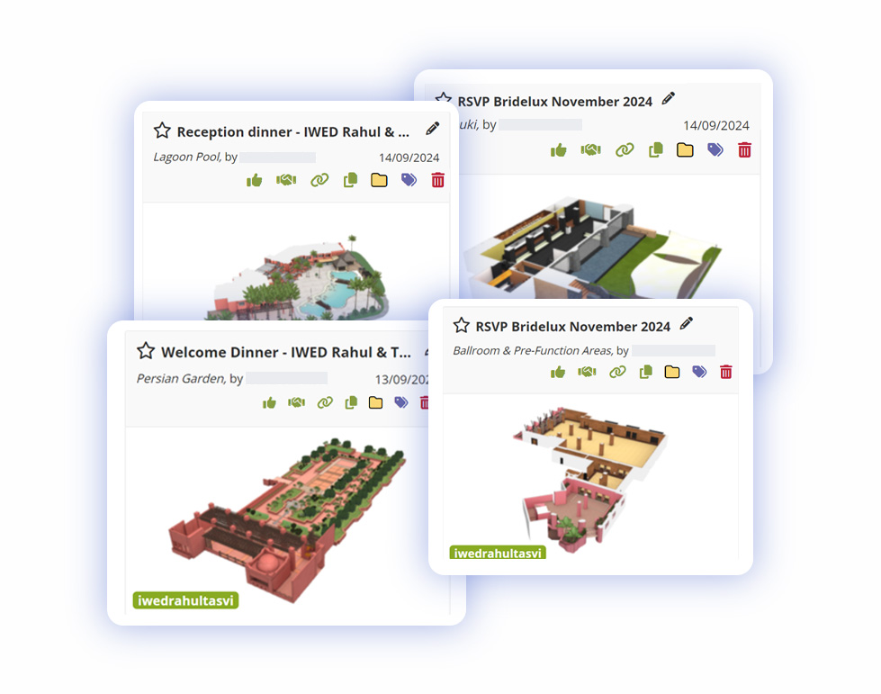Open tags for Lagoon Pool card
881x694 pixels.
coord(409,180)
